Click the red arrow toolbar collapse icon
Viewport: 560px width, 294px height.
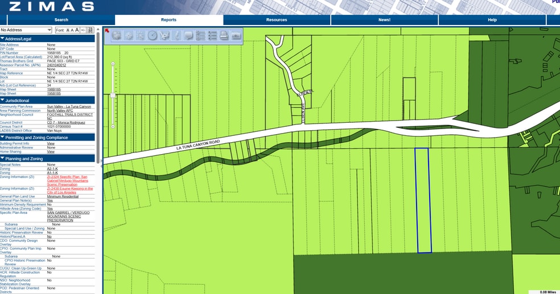(107, 31)
